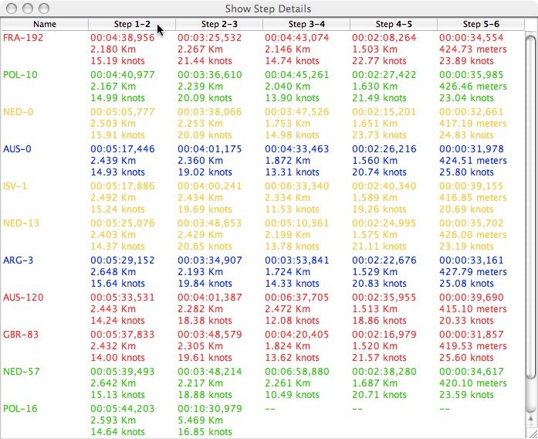Click the 23.04 knots value
538x439 pixels.
[x=466, y=98]
